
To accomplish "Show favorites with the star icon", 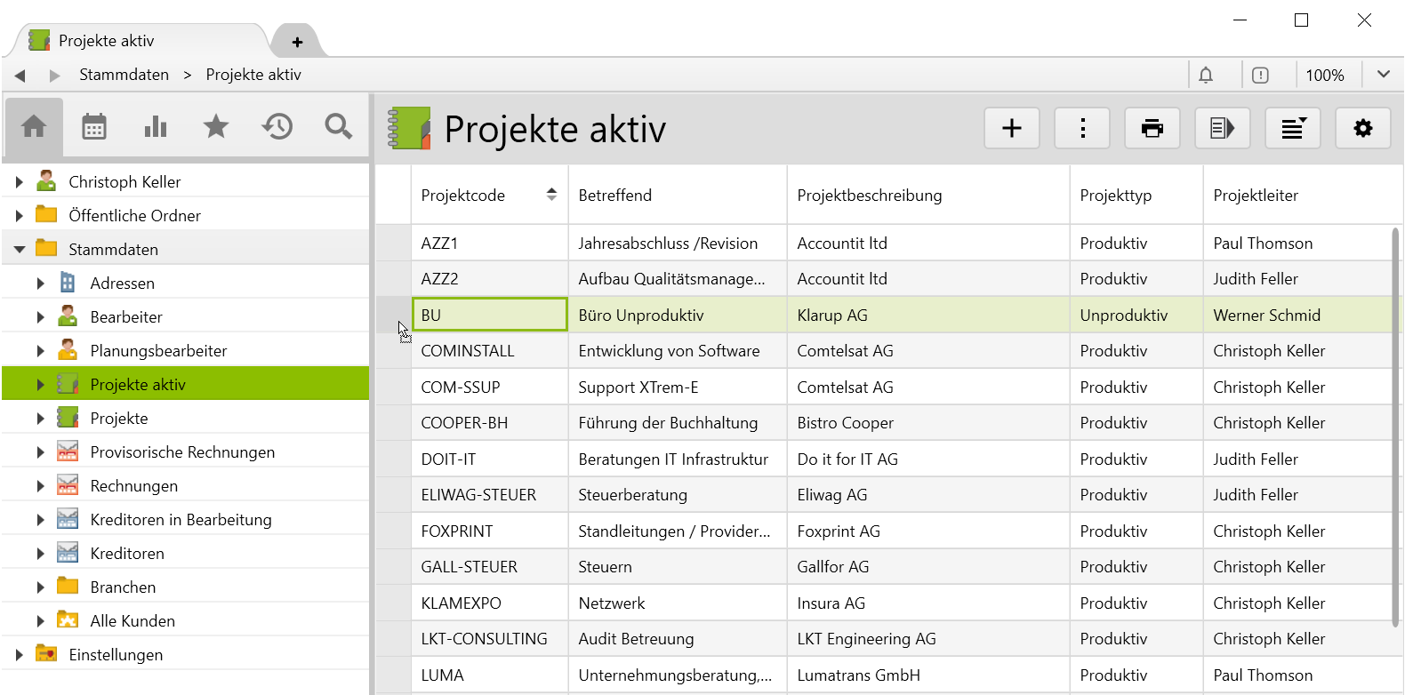I will click(x=216, y=127).
